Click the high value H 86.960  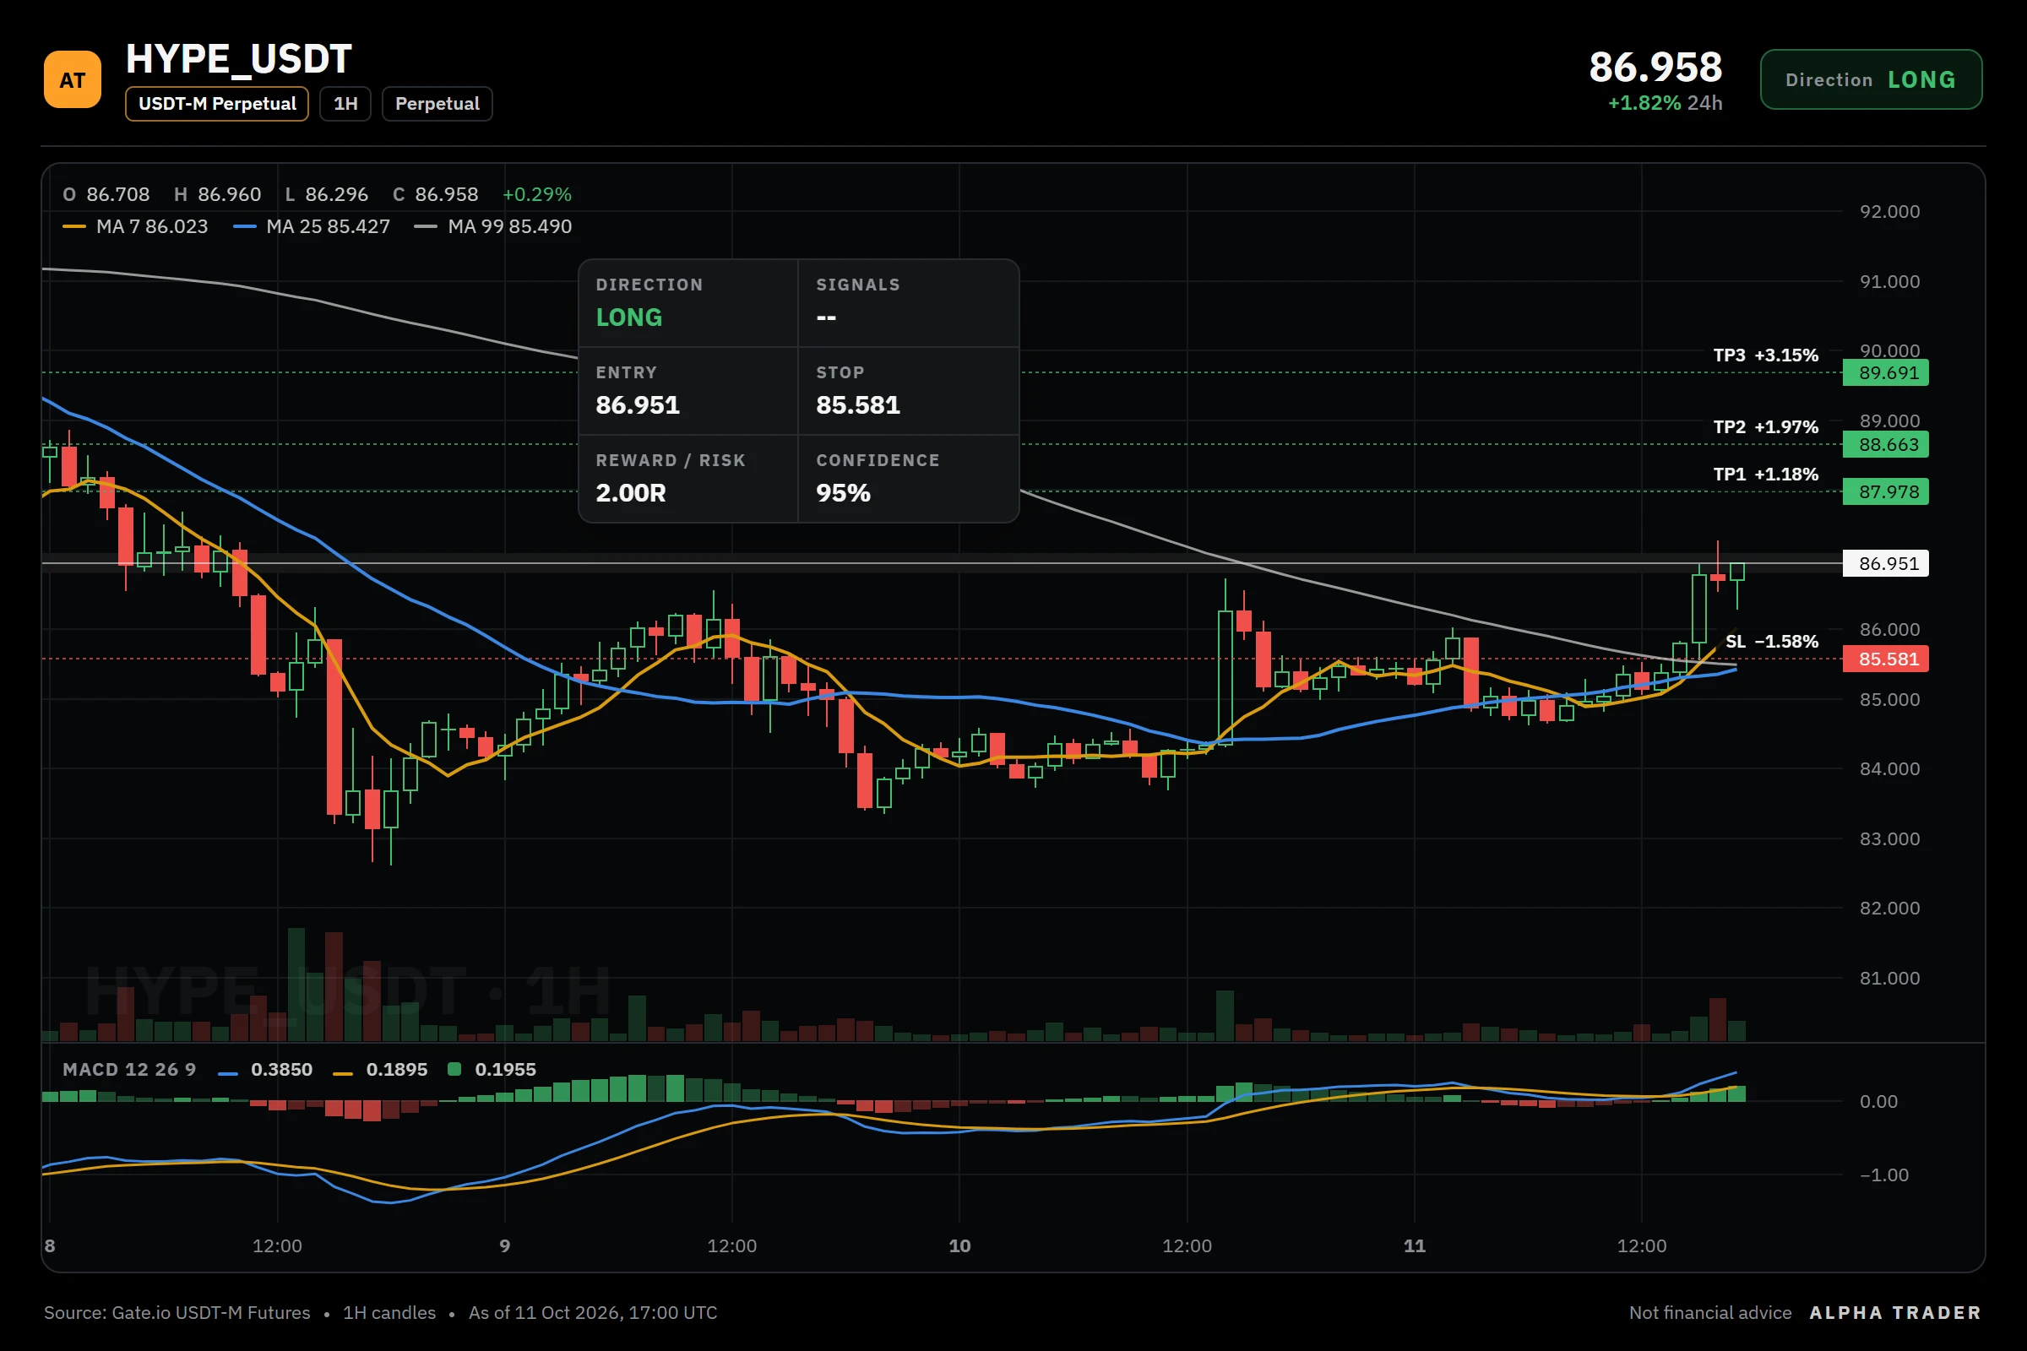217,195
